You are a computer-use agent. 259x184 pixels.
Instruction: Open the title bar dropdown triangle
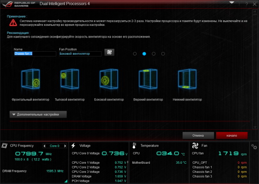pyautogui.click(x=232, y=3)
